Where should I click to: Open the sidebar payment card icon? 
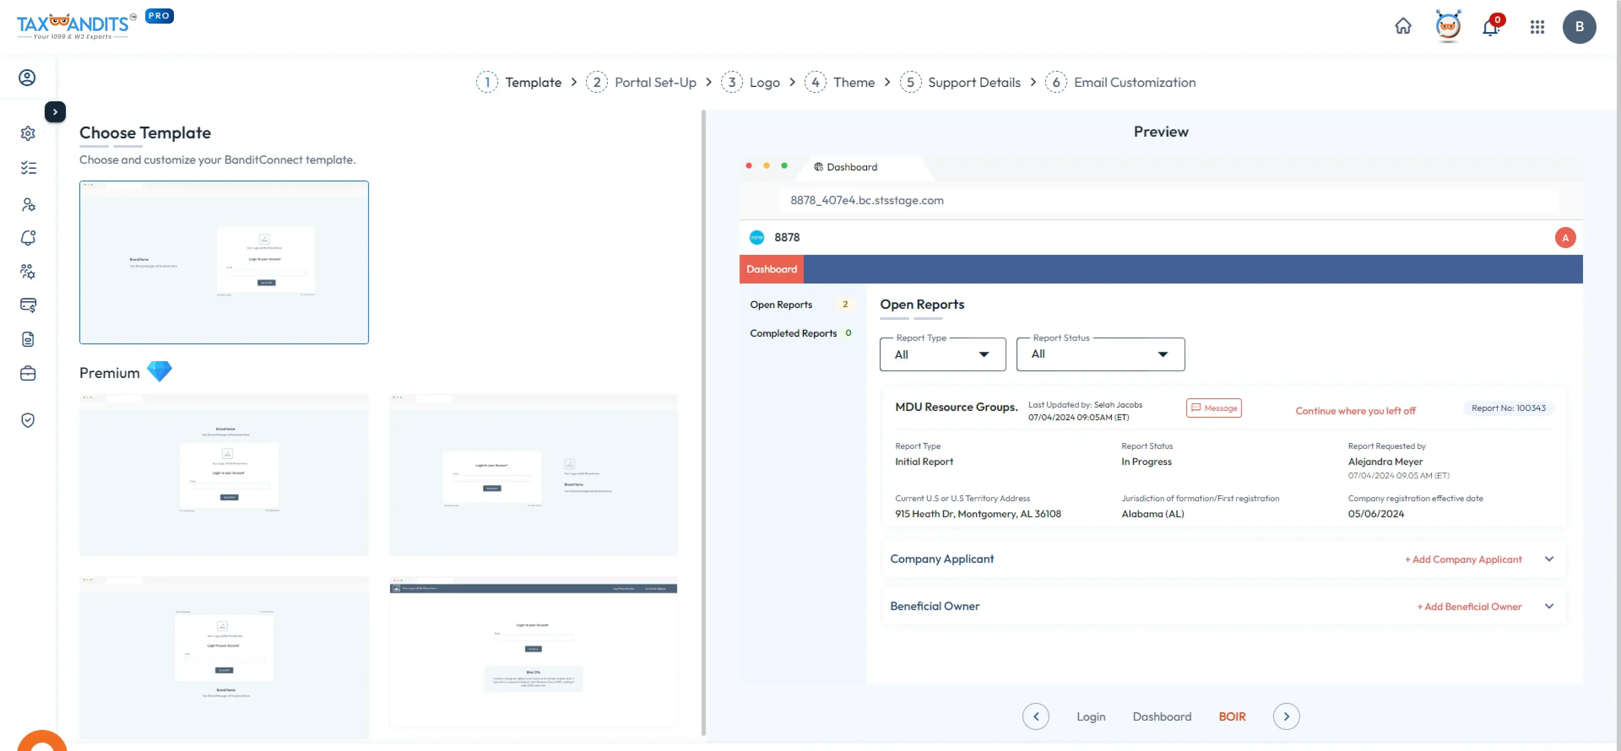pos(28,305)
